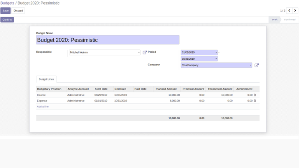Open external link for Responsible user
Viewport: 299px width, 168px height.
[x=145, y=52]
